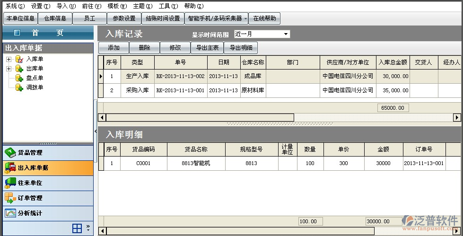Click the 添加 button
The image size is (463, 236).
[114, 48]
